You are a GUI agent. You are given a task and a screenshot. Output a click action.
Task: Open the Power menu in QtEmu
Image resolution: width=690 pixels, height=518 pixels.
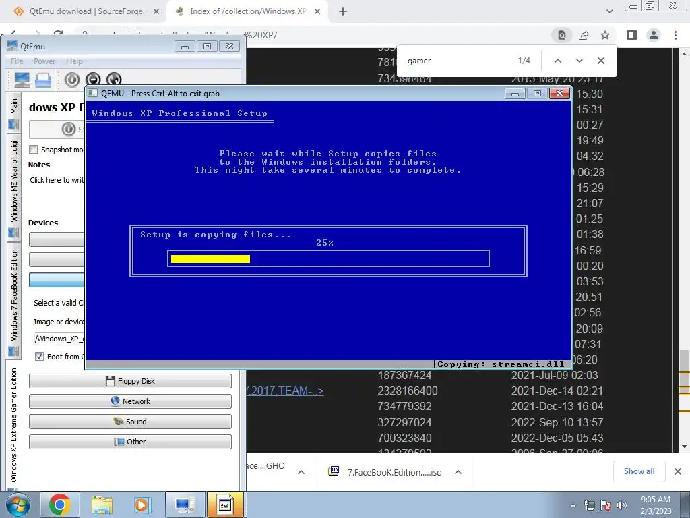point(44,61)
